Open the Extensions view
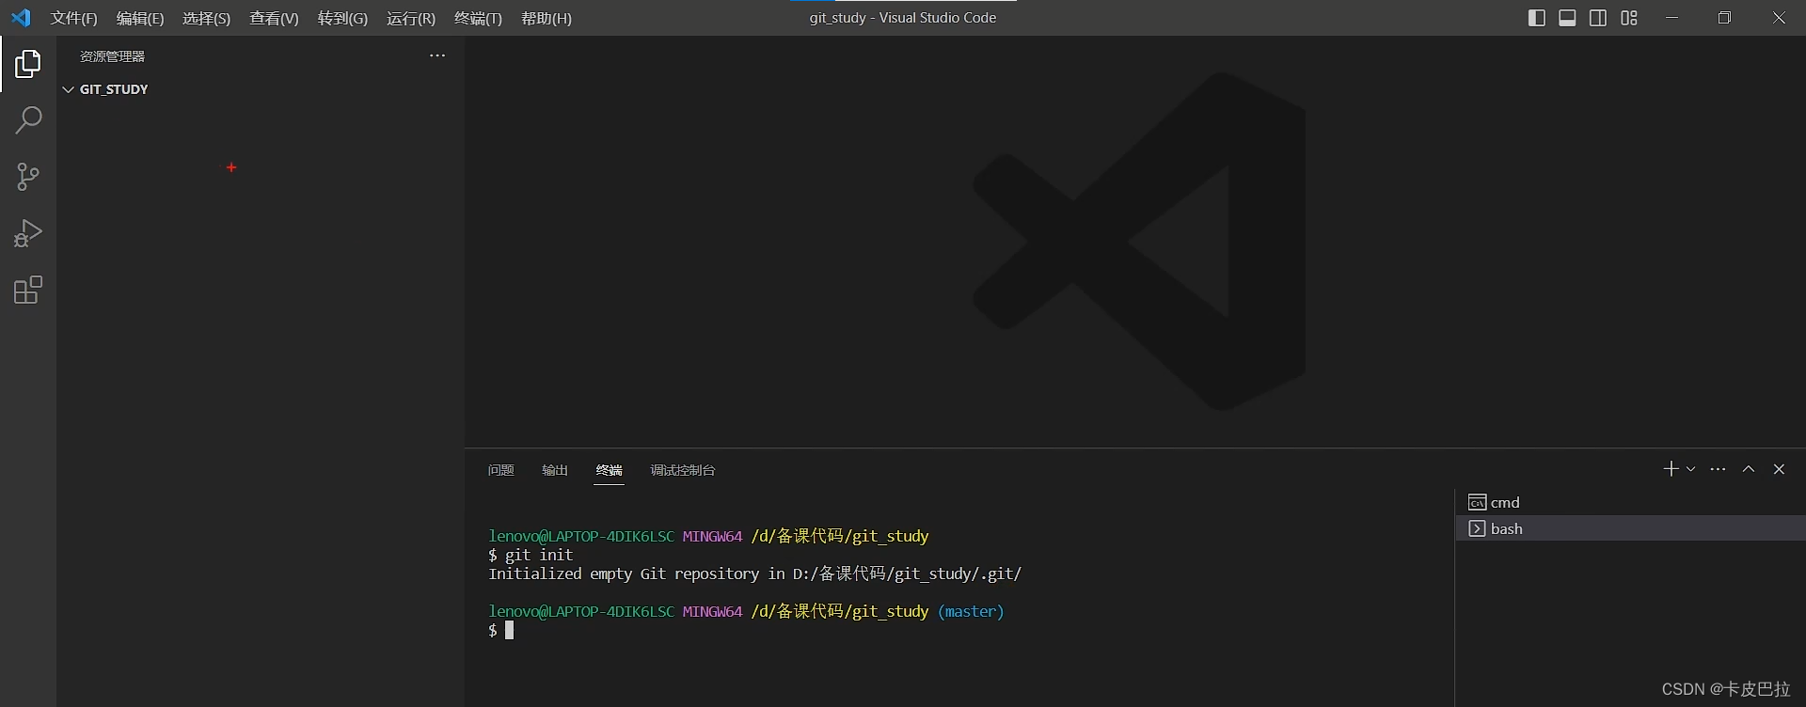1806x707 pixels. click(28, 290)
